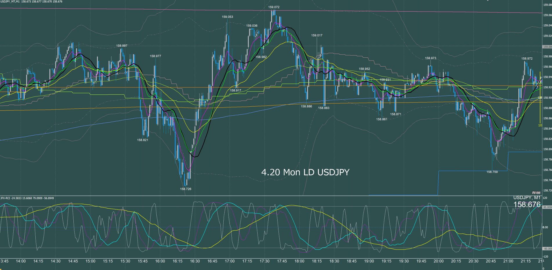The width and height of the screenshot is (552, 270).
Task: Click the 158.821 low price label
Action: point(142,140)
